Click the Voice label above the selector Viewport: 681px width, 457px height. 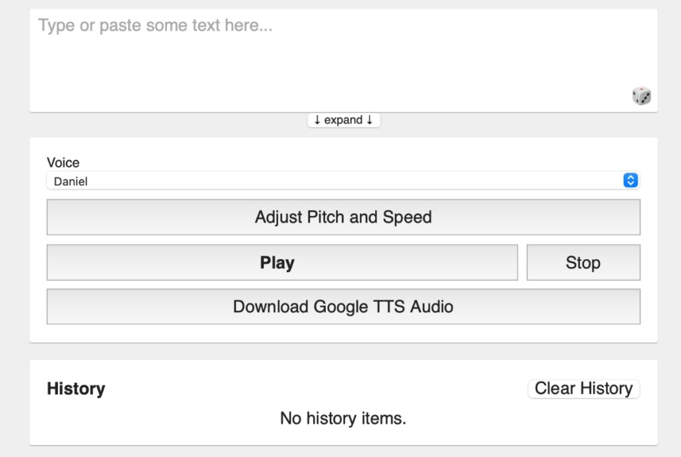(63, 163)
